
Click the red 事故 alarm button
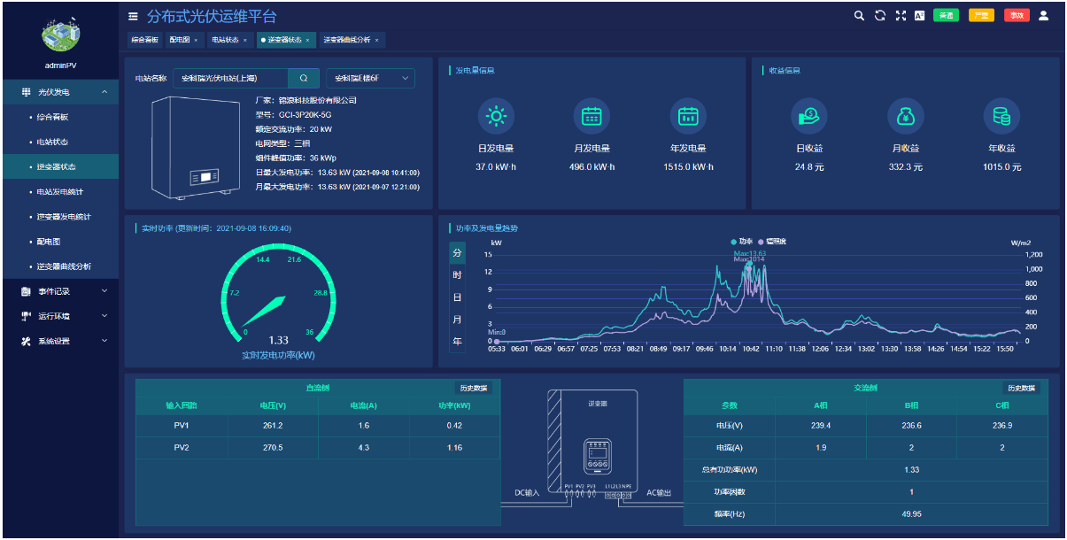(1017, 15)
